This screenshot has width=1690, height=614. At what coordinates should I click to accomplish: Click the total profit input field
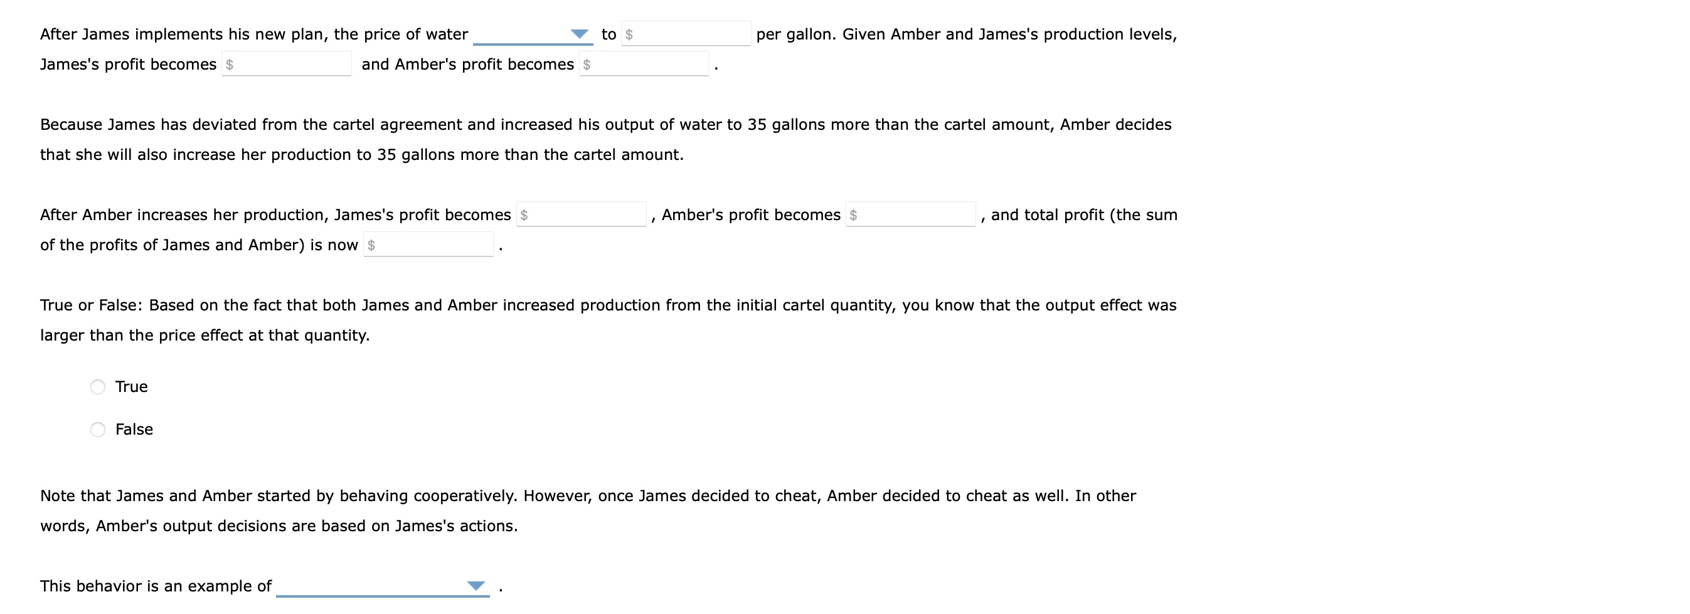[428, 245]
